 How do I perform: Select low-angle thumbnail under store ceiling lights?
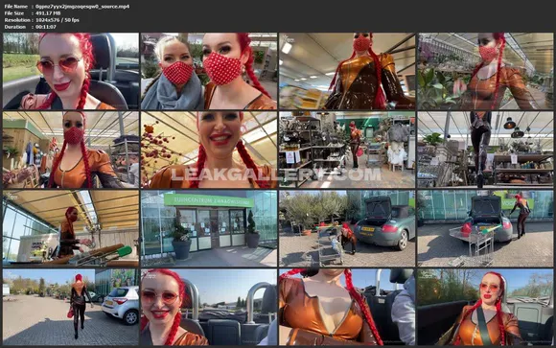click(347, 71)
